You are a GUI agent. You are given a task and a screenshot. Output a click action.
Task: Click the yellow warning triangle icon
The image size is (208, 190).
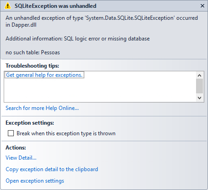tap(7, 6)
